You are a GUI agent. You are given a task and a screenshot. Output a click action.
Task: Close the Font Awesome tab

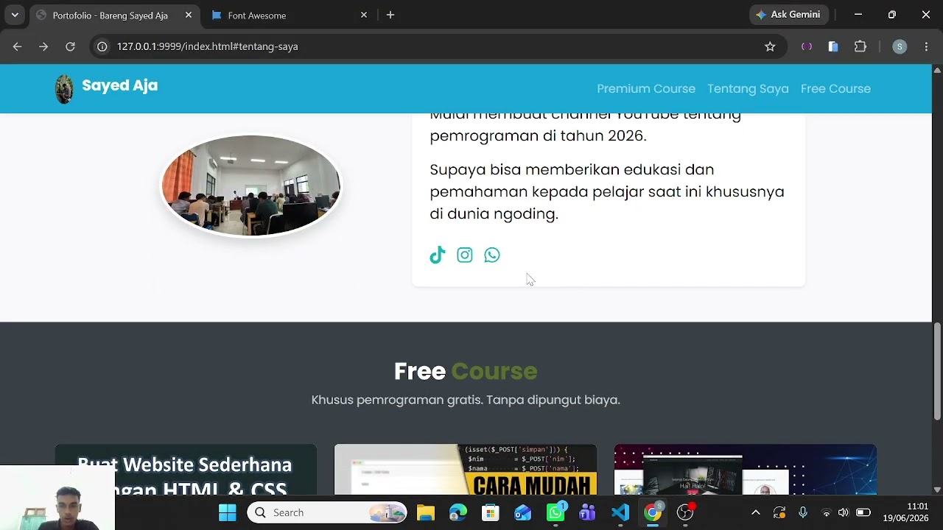(x=364, y=15)
